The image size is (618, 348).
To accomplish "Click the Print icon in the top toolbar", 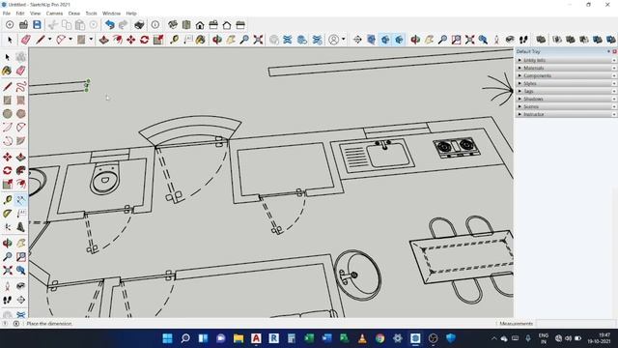I will point(139,25).
